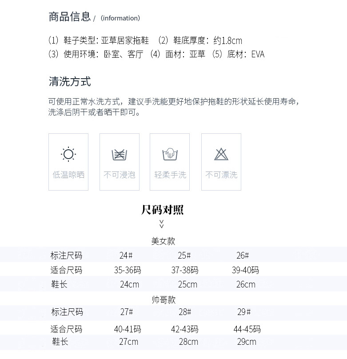Image resolution: width=347 pixels, height=359 pixels.
Task: Click the 44-45码 cell
Action: [x=247, y=330]
